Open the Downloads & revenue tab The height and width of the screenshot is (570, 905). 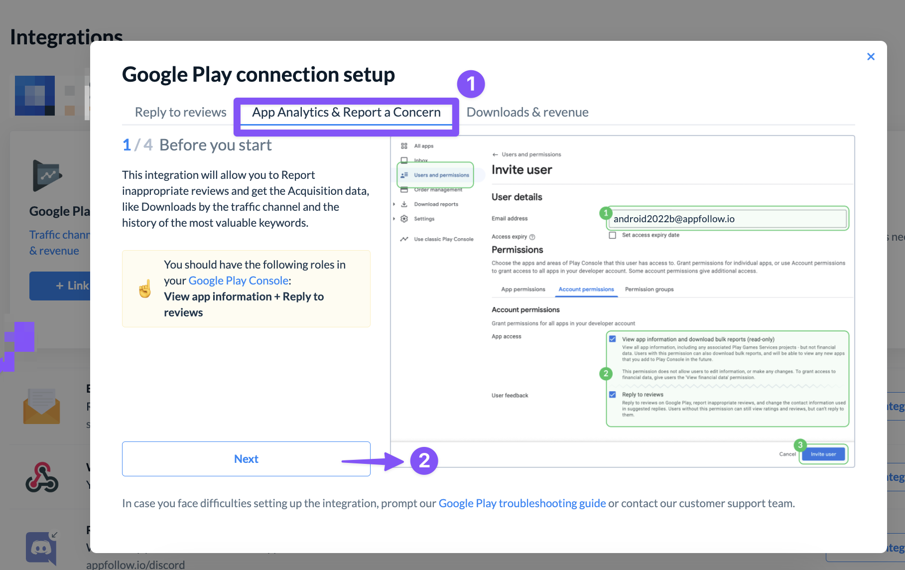[x=527, y=112]
